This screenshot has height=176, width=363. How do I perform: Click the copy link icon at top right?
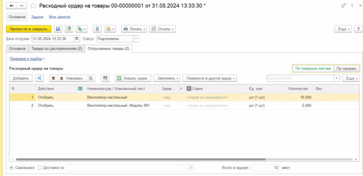343,6
